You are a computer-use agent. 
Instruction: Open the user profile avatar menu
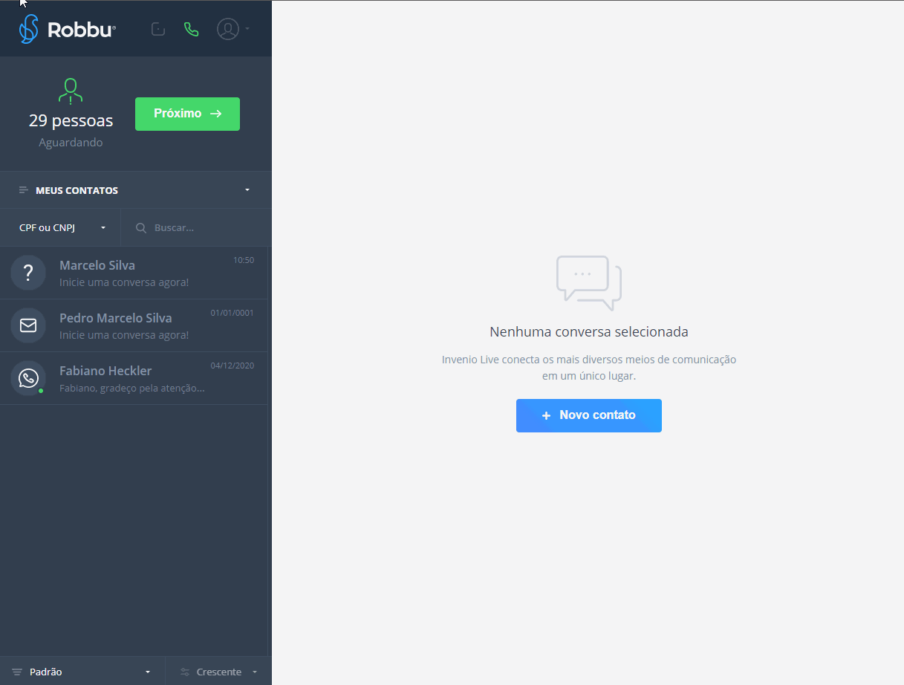(228, 29)
